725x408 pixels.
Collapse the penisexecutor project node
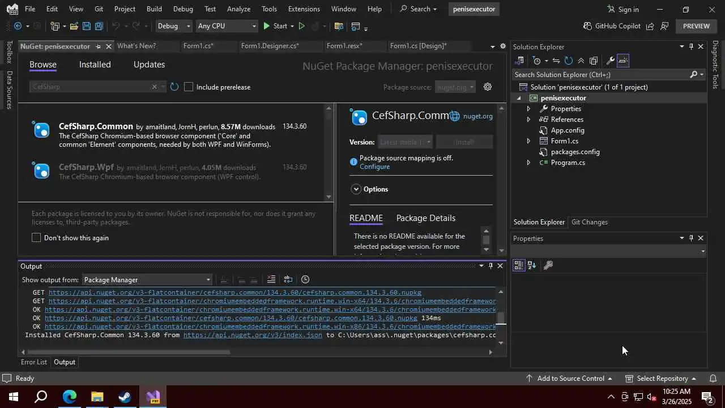[x=519, y=98]
